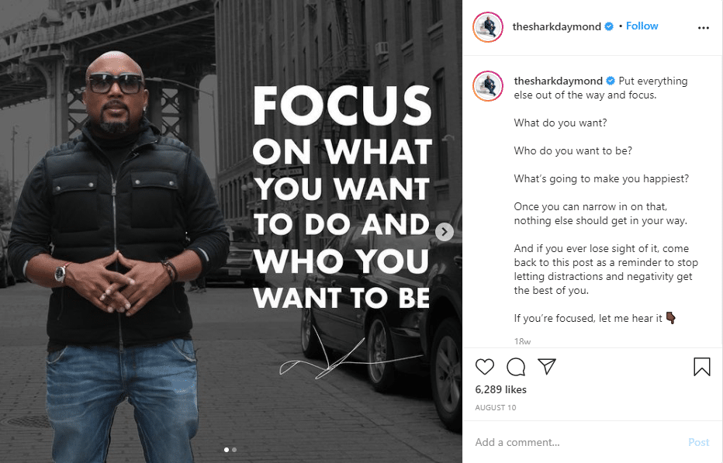View who liked by clicking 6,289 likes
Screen dimensions: 723x463
pos(500,390)
